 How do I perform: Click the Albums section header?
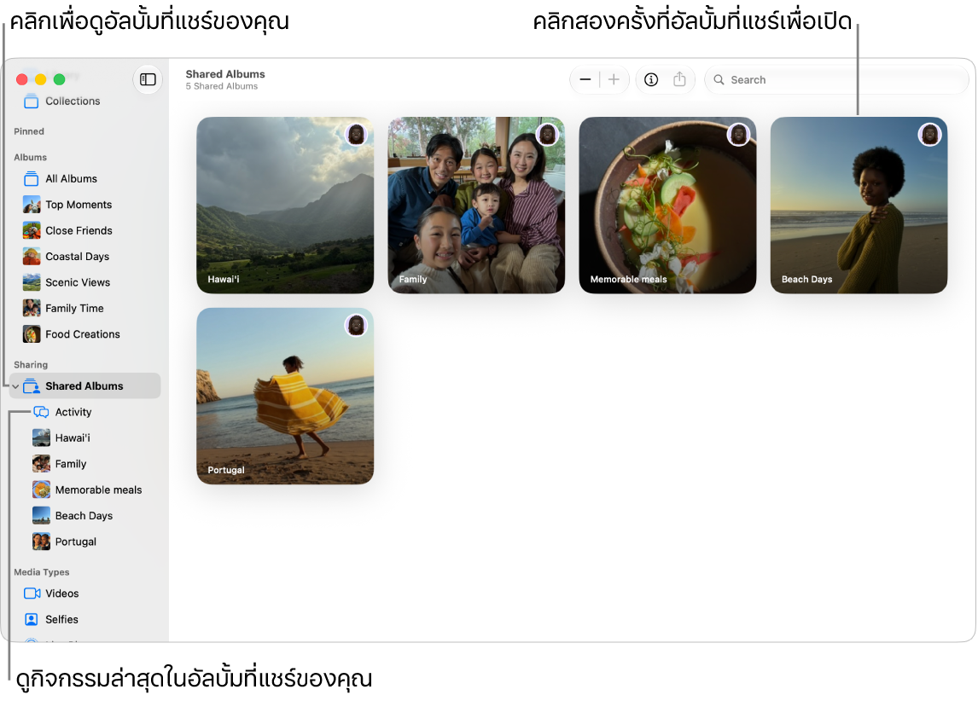click(30, 158)
